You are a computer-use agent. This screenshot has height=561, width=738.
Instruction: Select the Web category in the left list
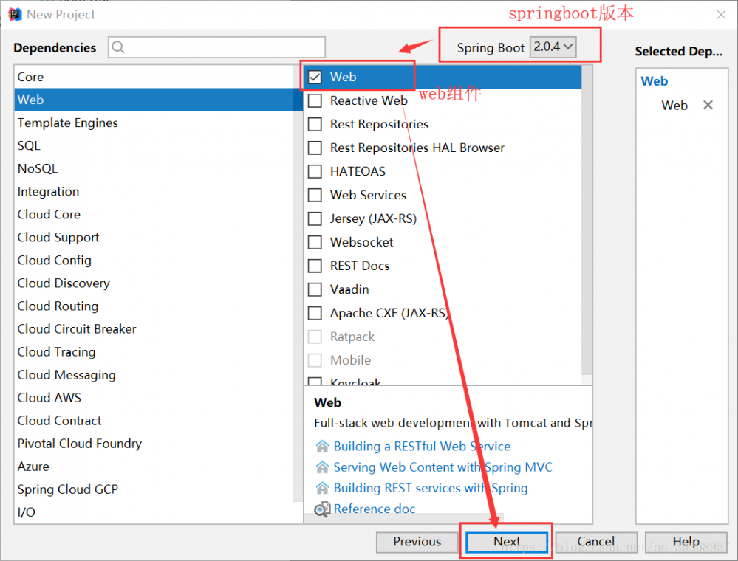tap(154, 100)
